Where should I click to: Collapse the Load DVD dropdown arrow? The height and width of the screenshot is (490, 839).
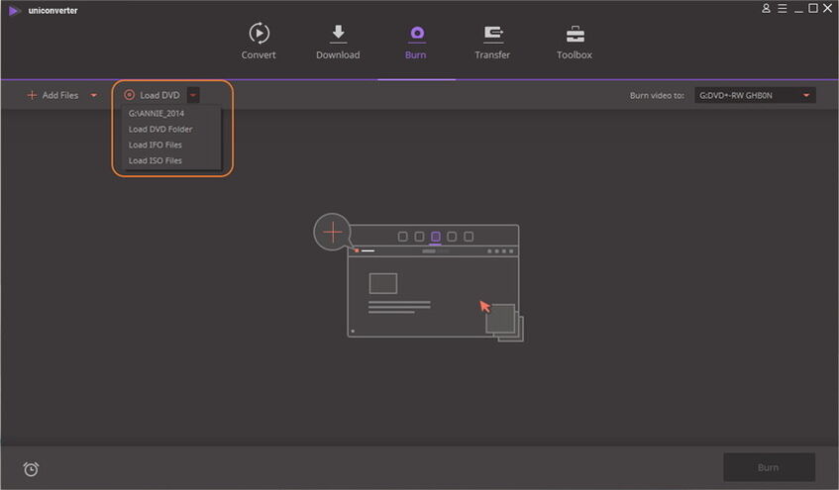pos(193,95)
